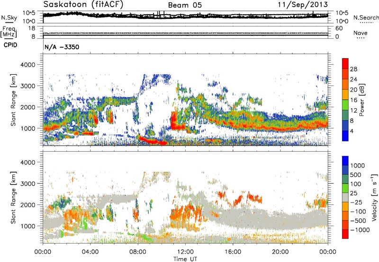Click the 'Slant Range [km]' label of velocity panel

(13, 198)
